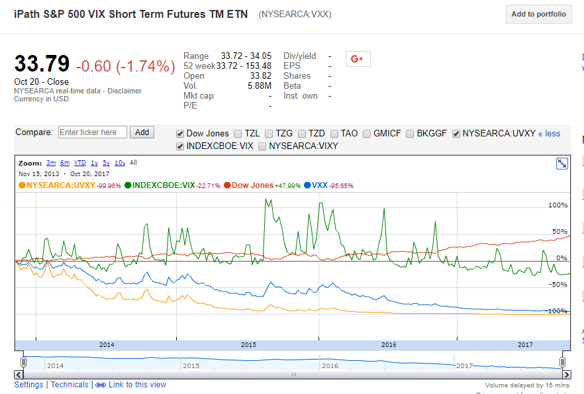Image resolution: width=584 pixels, height=394 pixels.
Task: Click the scrollbar right arrow
Action: point(567,374)
